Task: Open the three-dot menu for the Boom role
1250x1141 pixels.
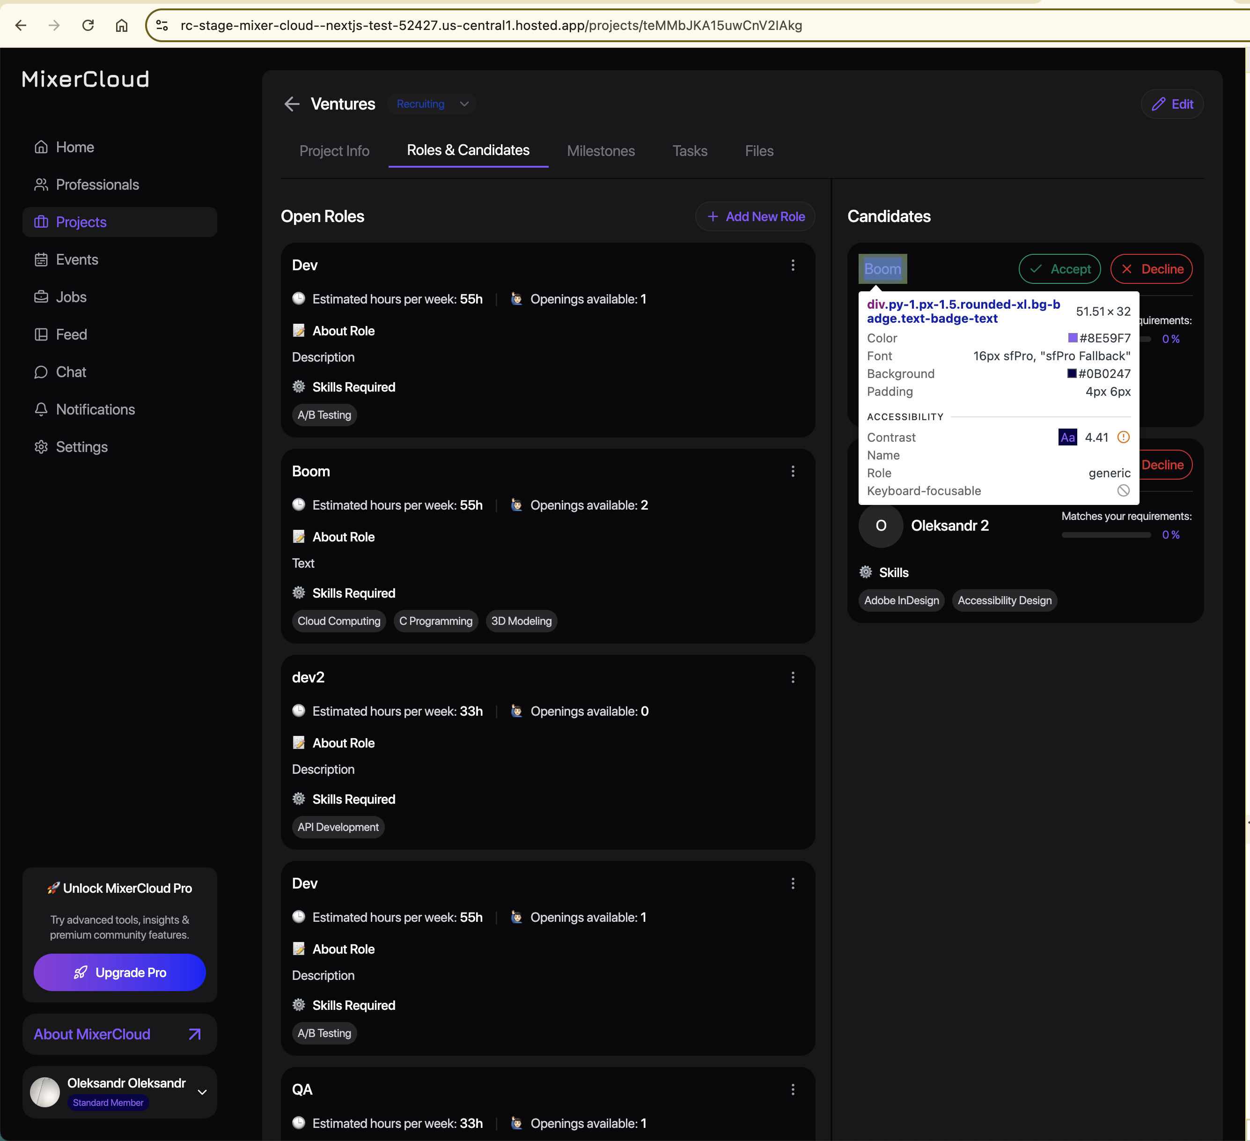Action: pyautogui.click(x=793, y=471)
